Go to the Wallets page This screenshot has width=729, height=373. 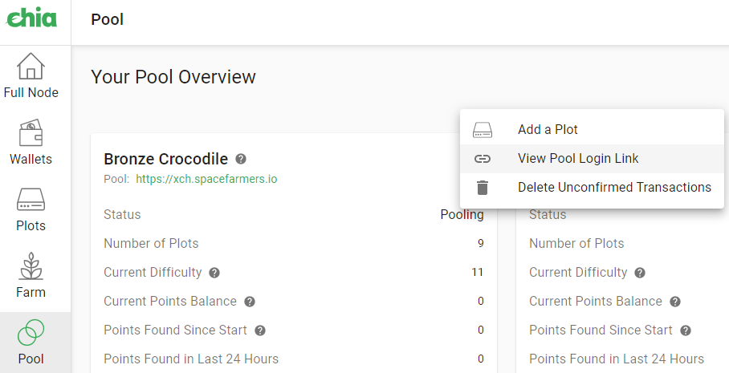tap(31, 142)
